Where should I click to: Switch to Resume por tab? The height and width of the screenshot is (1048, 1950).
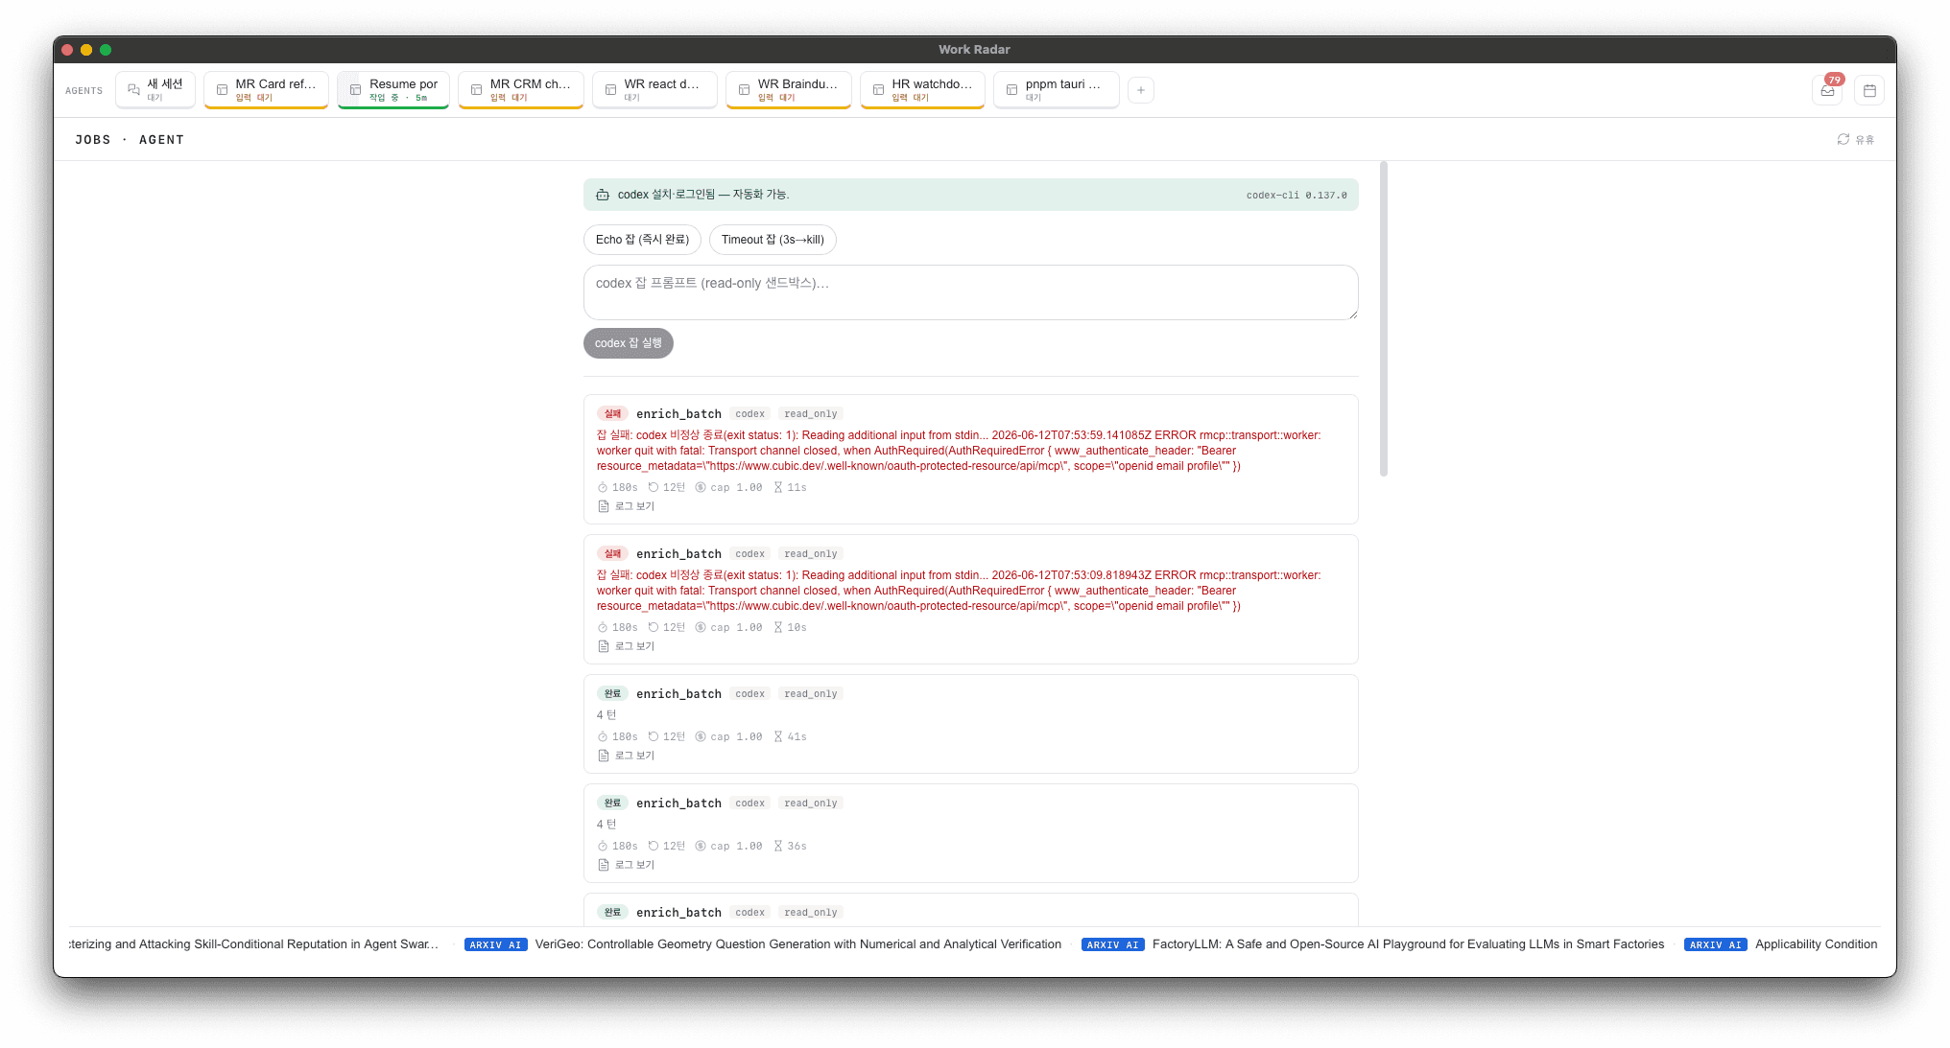point(393,89)
